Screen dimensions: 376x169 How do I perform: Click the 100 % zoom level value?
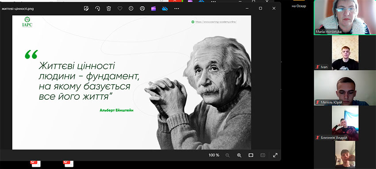click(x=214, y=155)
